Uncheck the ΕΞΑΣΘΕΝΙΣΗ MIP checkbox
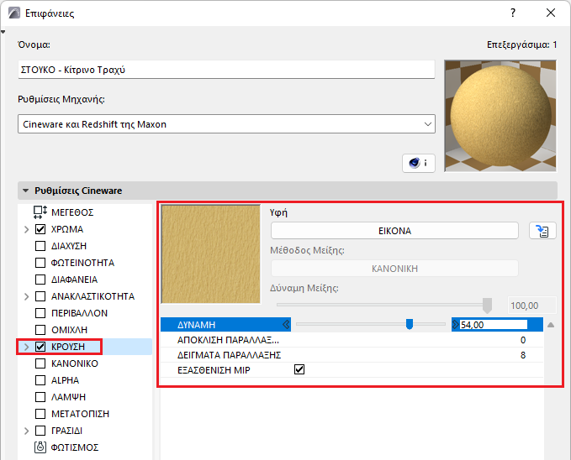The width and height of the screenshot is (571, 460). (299, 370)
